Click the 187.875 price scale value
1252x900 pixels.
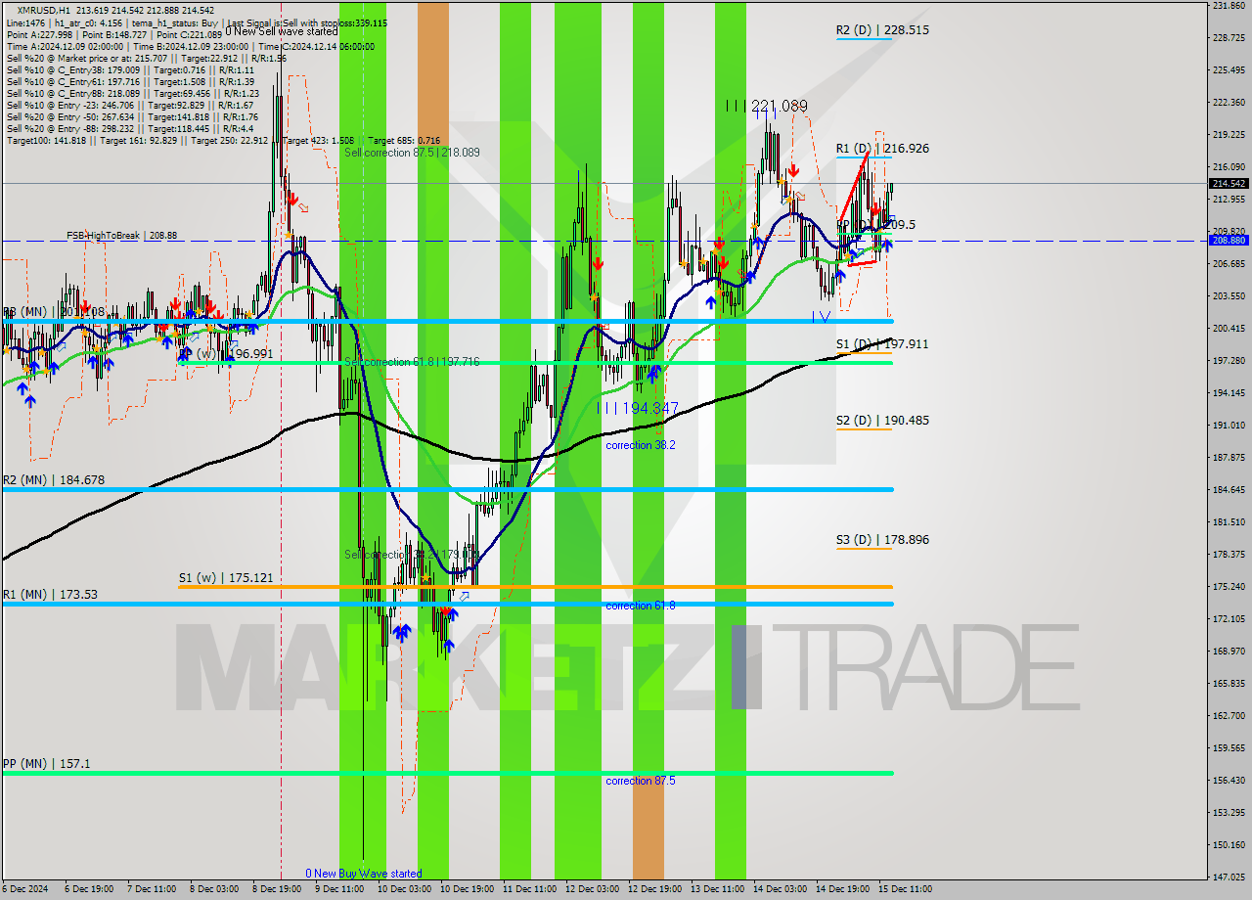1229,457
